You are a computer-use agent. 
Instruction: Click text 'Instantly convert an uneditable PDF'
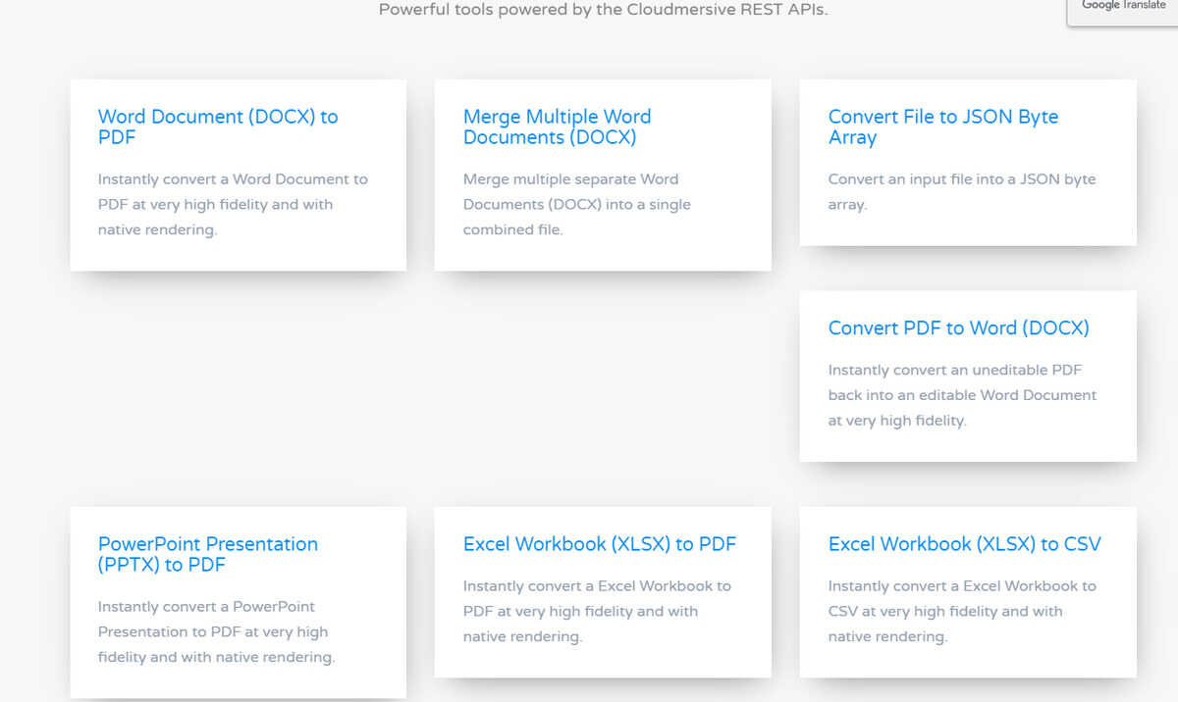coord(955,371)
